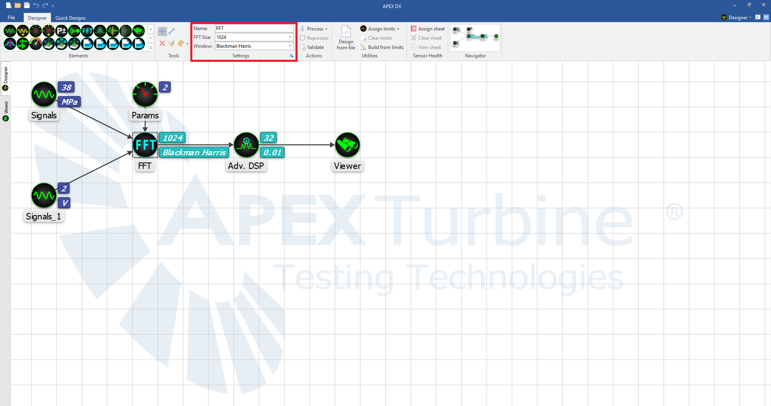
Task: Select the Adv. DSP peak element in gallery
Action: 100,31
